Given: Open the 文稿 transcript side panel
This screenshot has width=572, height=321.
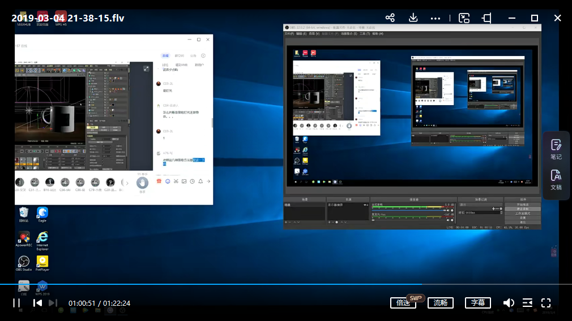Looking at the screenshot, I should pos(556,180).
